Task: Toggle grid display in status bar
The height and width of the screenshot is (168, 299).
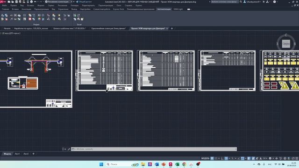Action: pos(212,158)
